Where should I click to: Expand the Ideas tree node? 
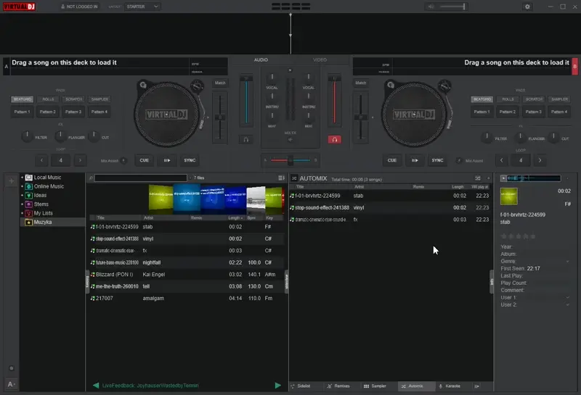(23, 195)
